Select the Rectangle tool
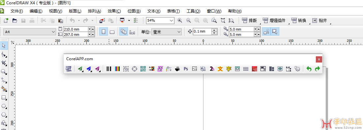This screenshot has width=363, height=130. (4, 97)
